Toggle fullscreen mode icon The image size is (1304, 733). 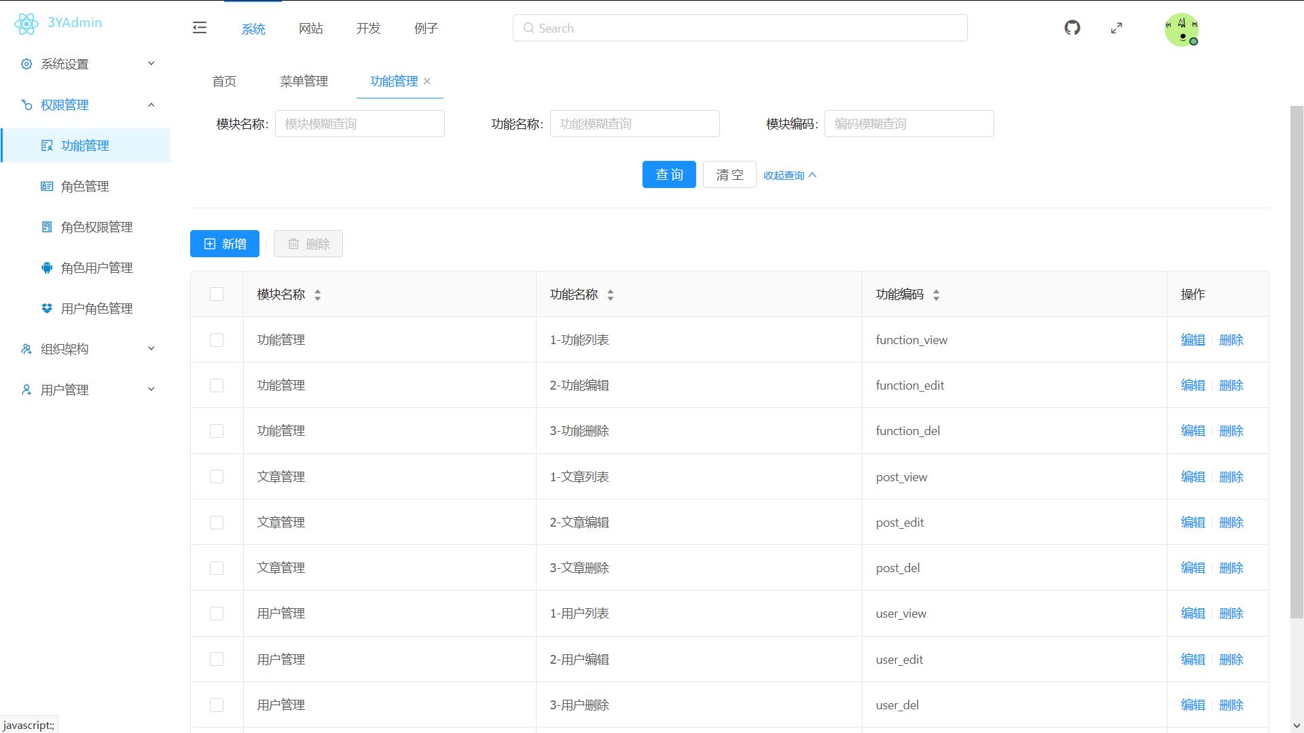(1116, 28)
